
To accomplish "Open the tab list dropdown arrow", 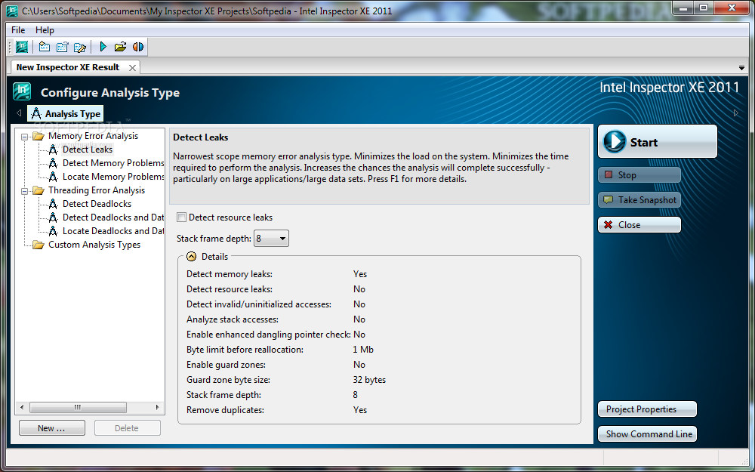I will point(741,68).
